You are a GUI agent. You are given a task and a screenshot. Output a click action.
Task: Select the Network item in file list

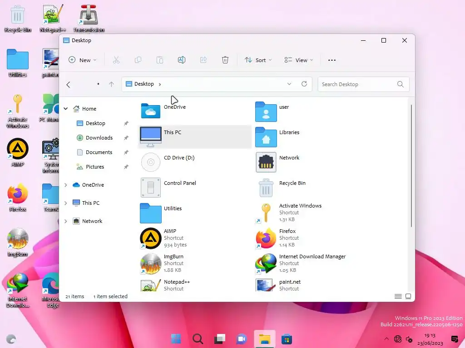(311, 162)
